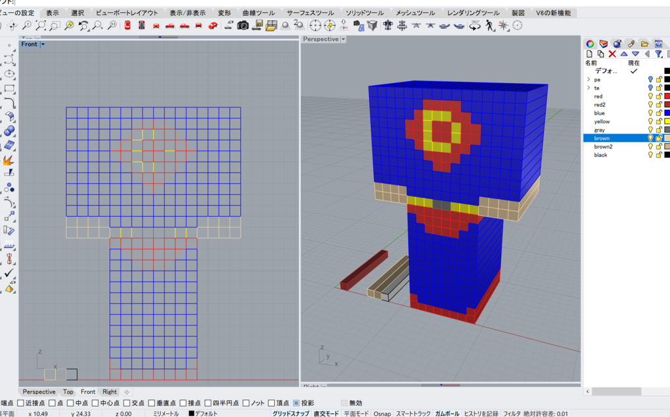Enable 近接点 osnap checkbox
Screen dimensions: 670x417
pyautogui.click(x=20, y=403)
